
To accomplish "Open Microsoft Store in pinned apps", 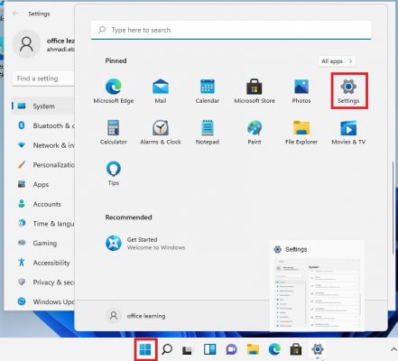I will click(x=255, y=91).
